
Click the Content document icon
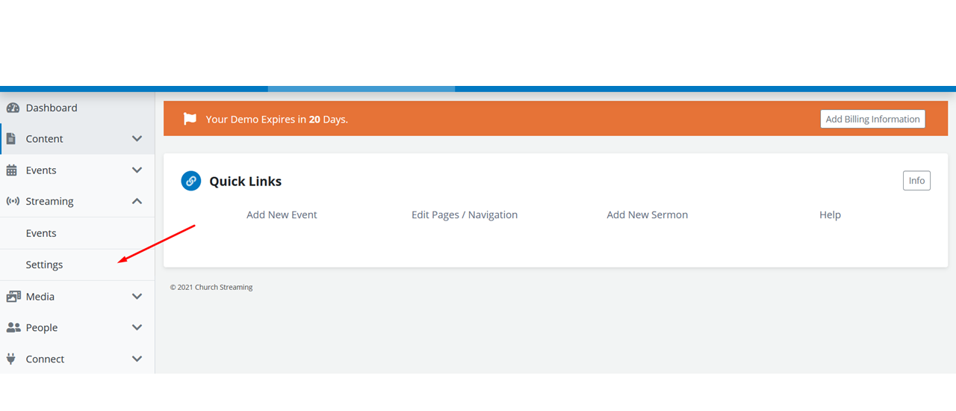pyautogui.click(x=11, y=139)
